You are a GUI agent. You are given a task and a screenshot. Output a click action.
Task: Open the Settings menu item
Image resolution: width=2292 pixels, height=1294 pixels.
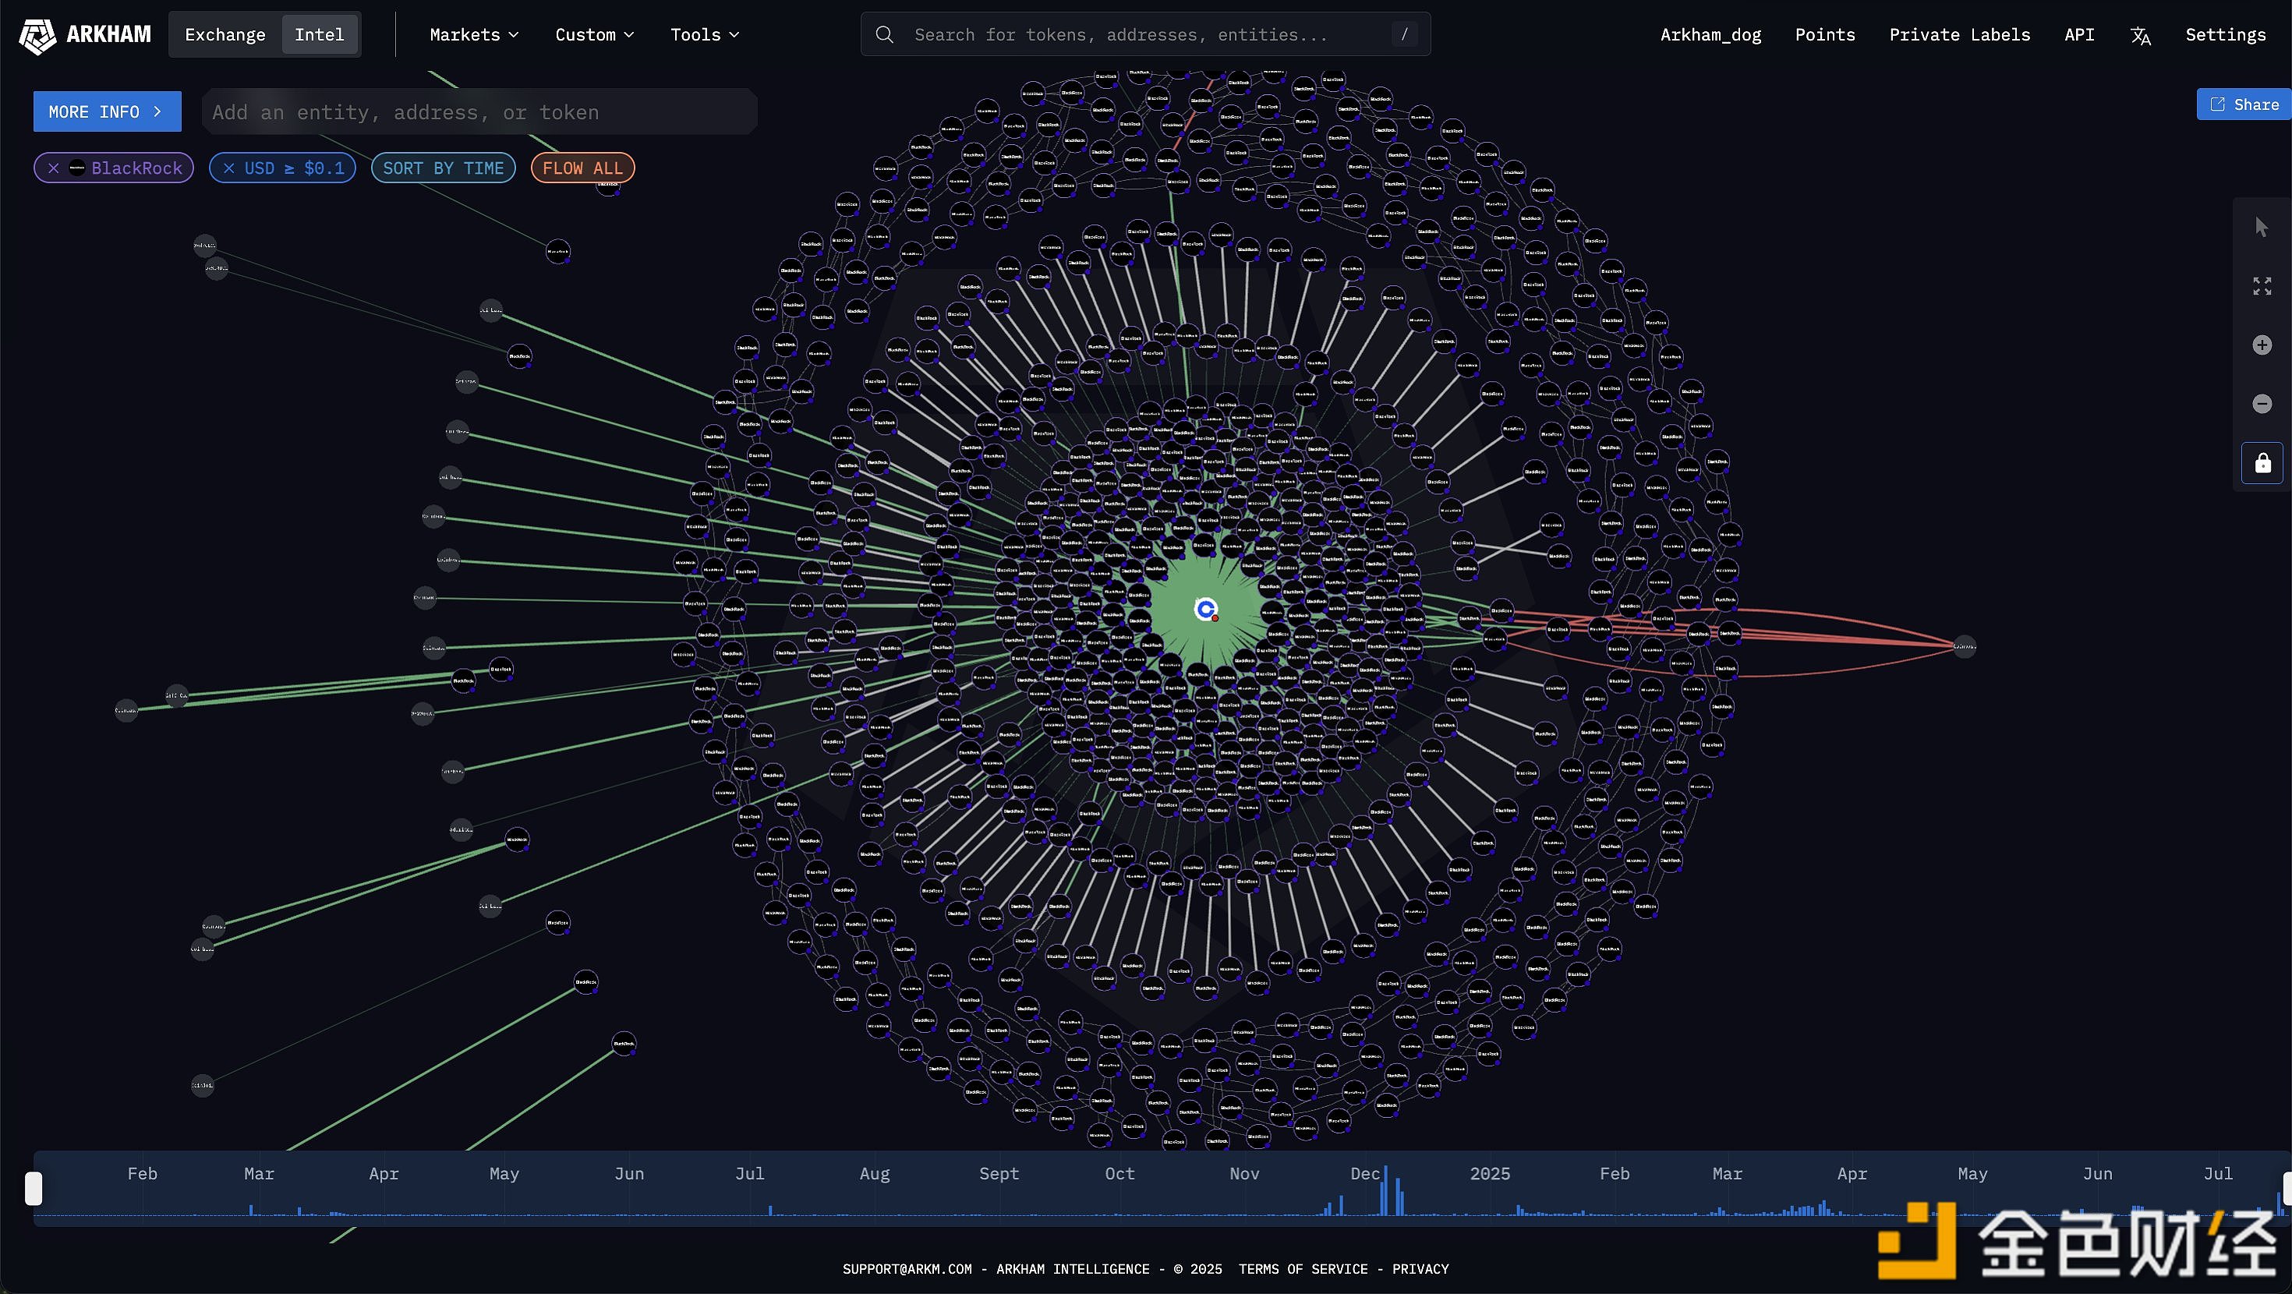click(2224, 35)
